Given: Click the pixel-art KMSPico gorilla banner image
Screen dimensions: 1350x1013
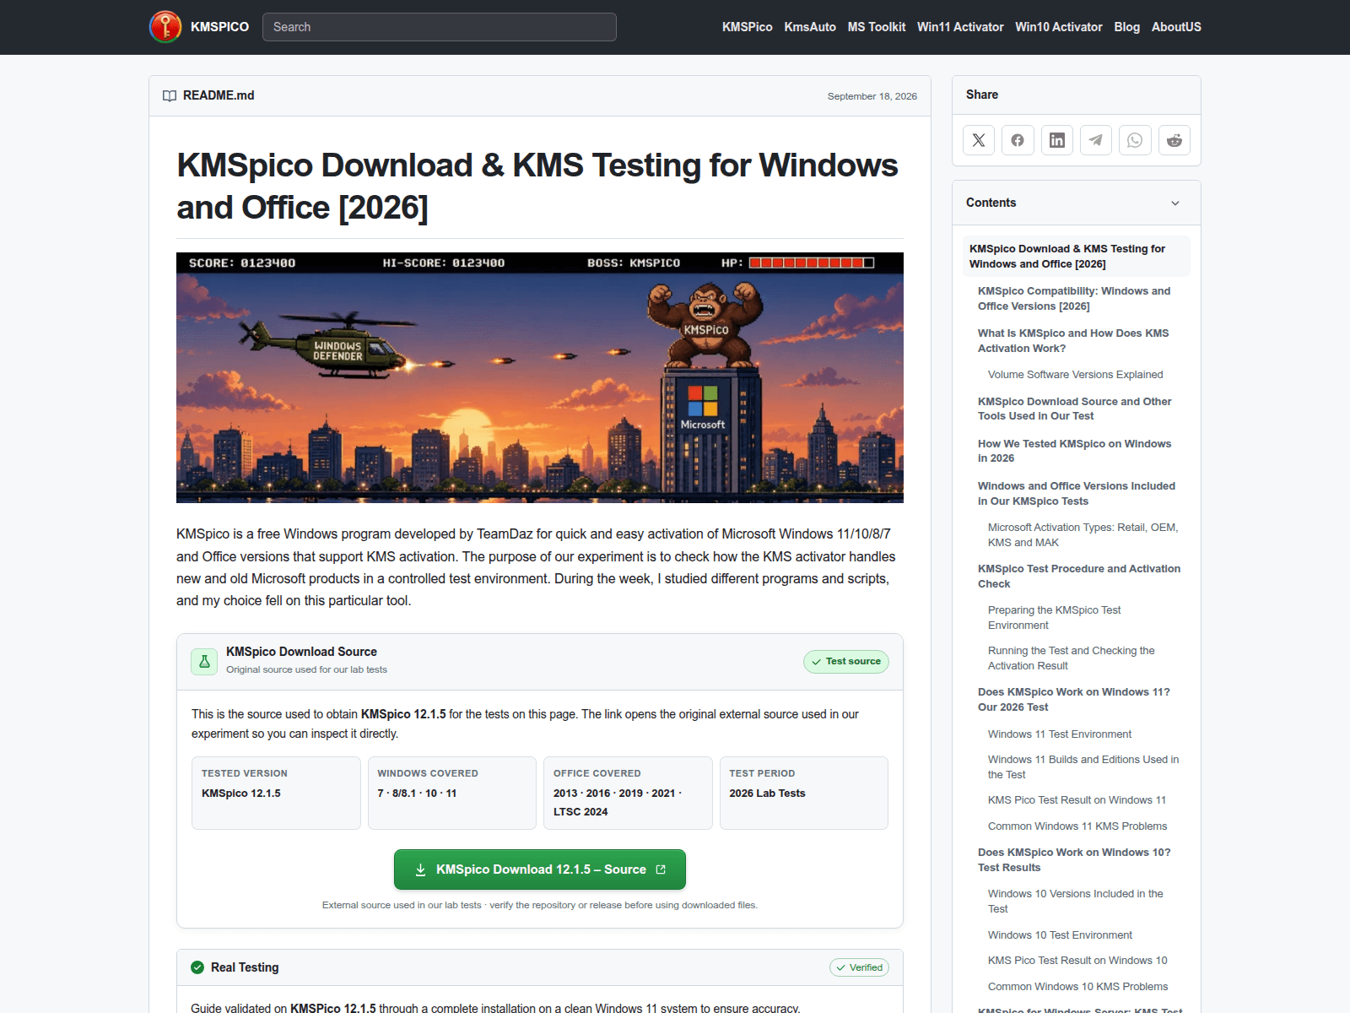Looking at the screenshot, I should tap(540, 377).
